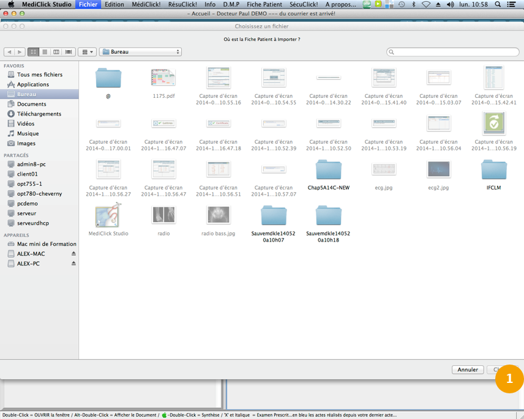The width and height of the screenshot is (524, 419).
Task: Open the Bureau location dropdown
Action: click(141, 52)
